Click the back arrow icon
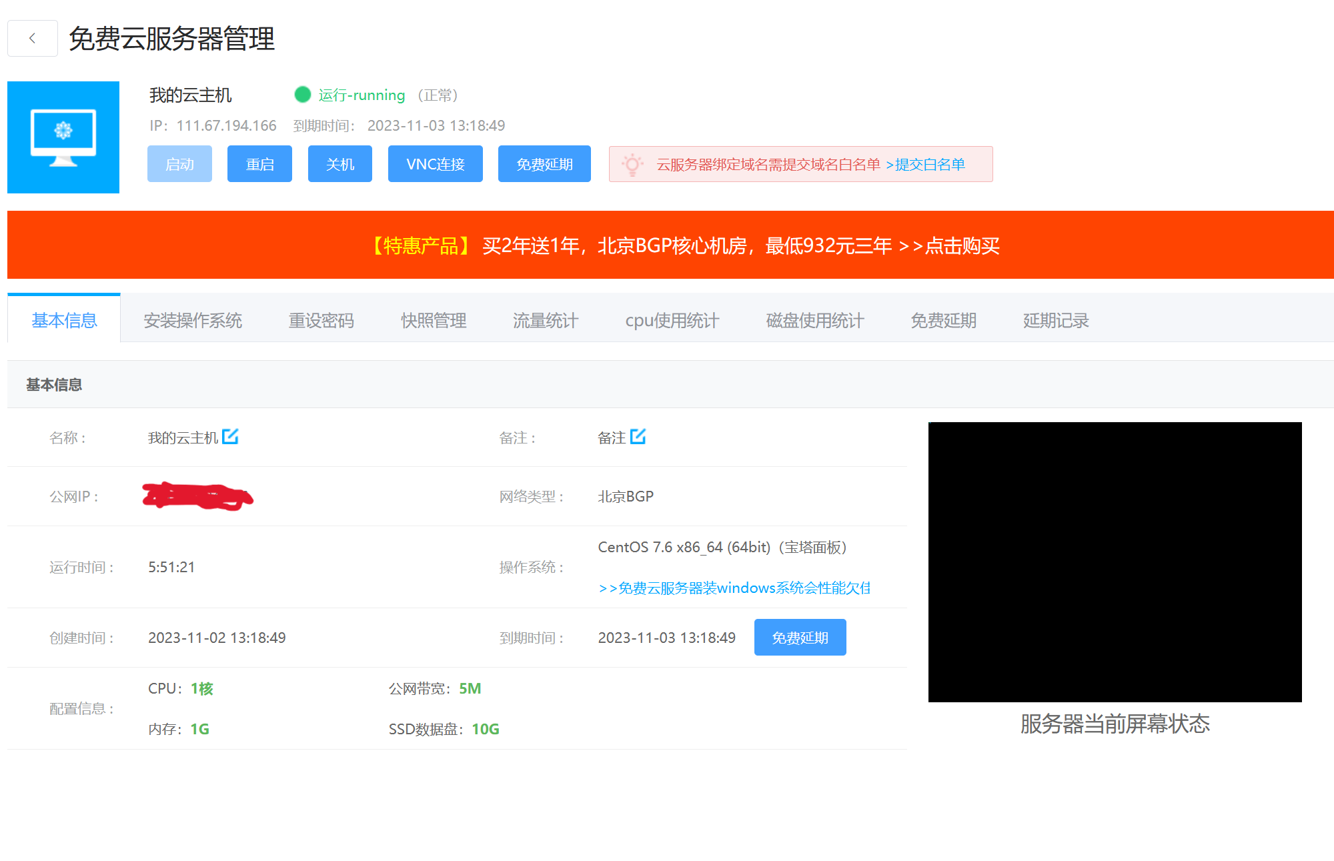This screenshot has width=1334, height=861. (x=32, y=39)
